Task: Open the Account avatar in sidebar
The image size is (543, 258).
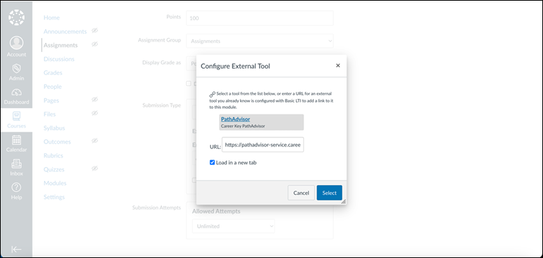Action: point(16,43)
